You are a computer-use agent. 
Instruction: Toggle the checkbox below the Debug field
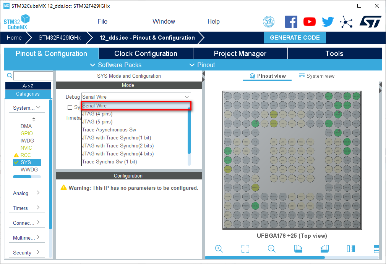point(70,107)
